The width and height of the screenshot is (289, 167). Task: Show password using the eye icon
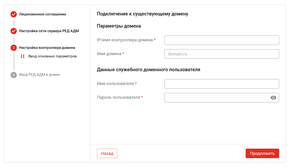pos(273,98)
